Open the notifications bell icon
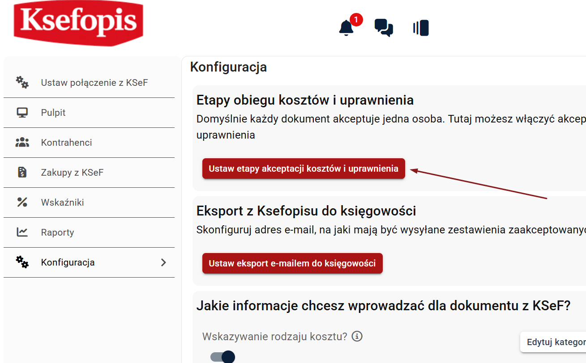The image size is (586, 363). pyautogui.click(x=346, y=28)
